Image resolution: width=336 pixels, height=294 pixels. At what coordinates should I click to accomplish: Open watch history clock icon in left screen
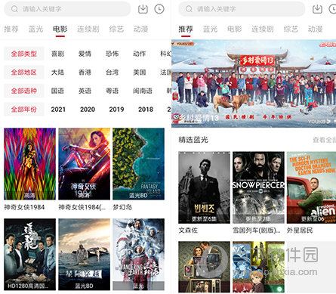(x=159, y=9)
